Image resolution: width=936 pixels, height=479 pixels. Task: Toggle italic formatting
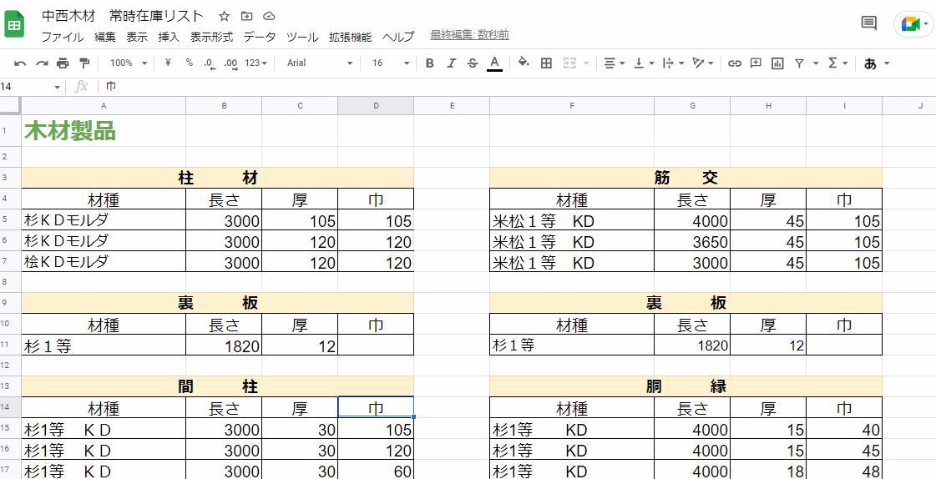tap(451, 63)
